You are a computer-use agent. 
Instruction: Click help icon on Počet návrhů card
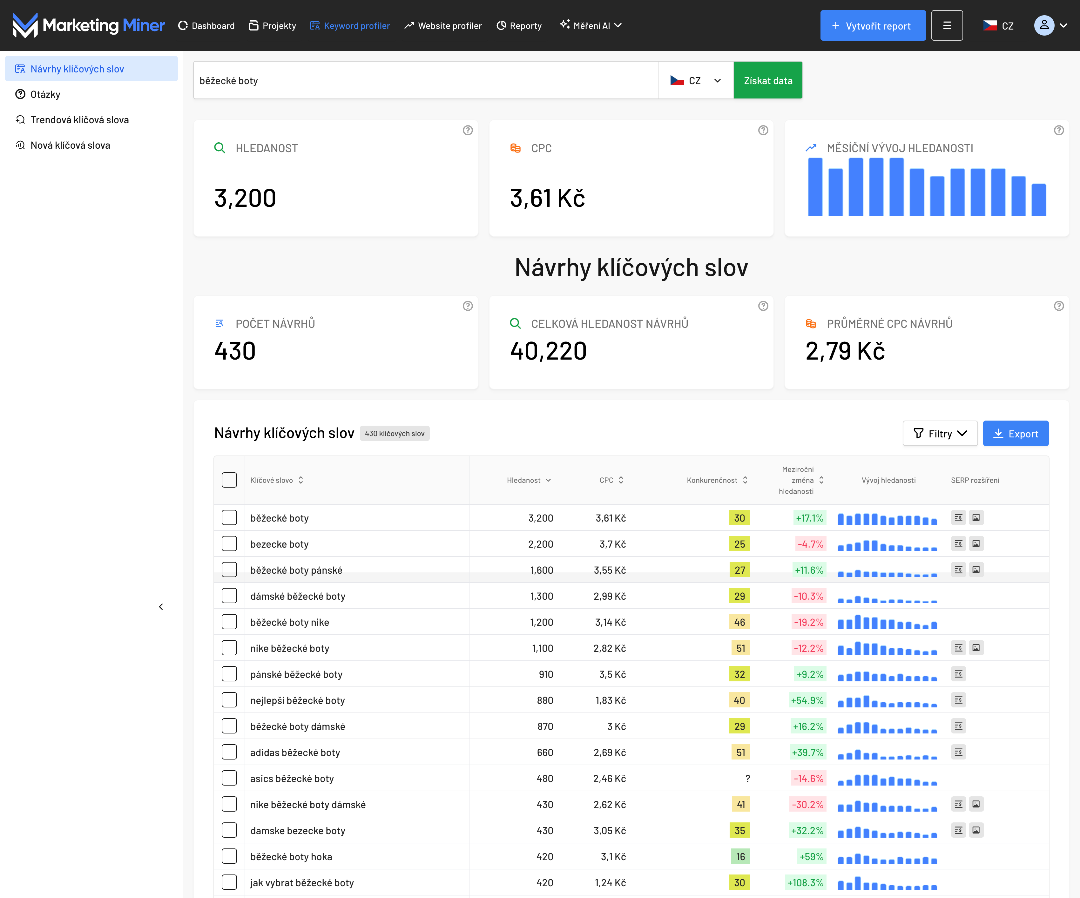468,306
